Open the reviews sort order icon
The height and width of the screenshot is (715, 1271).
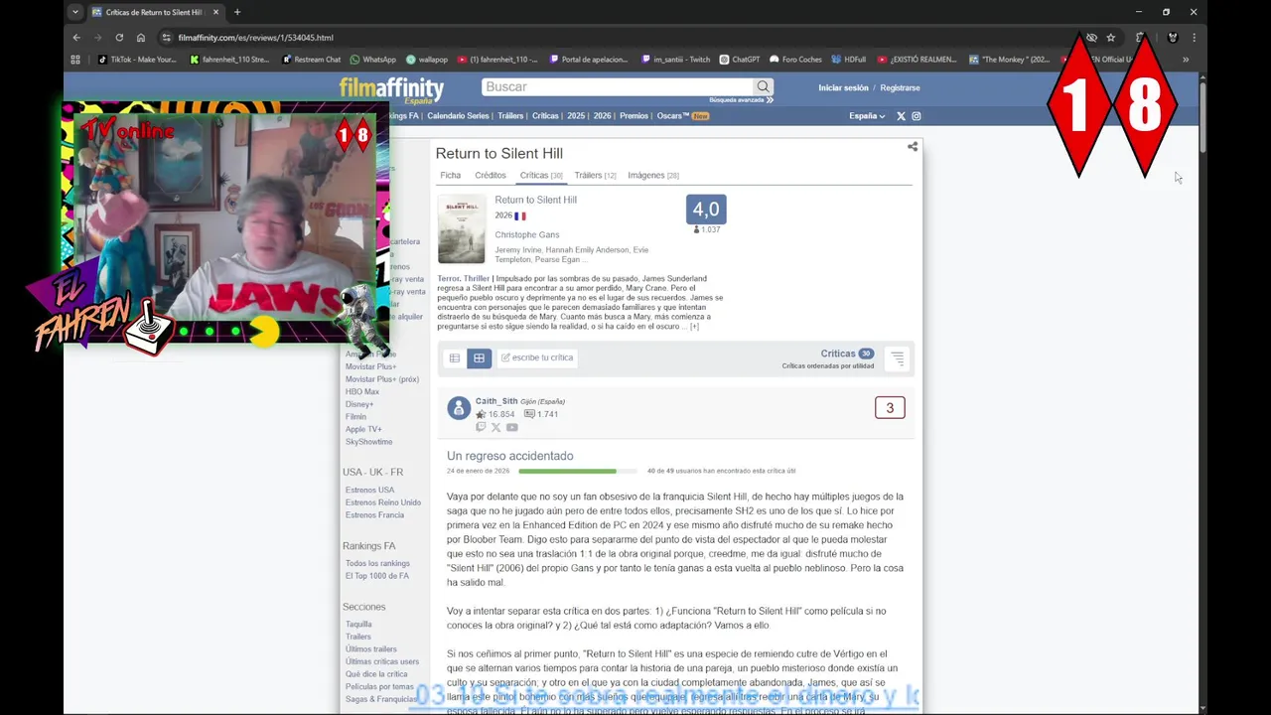pos(897,357)
